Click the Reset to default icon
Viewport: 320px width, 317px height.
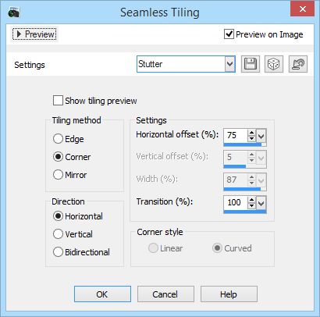point(298,64)
